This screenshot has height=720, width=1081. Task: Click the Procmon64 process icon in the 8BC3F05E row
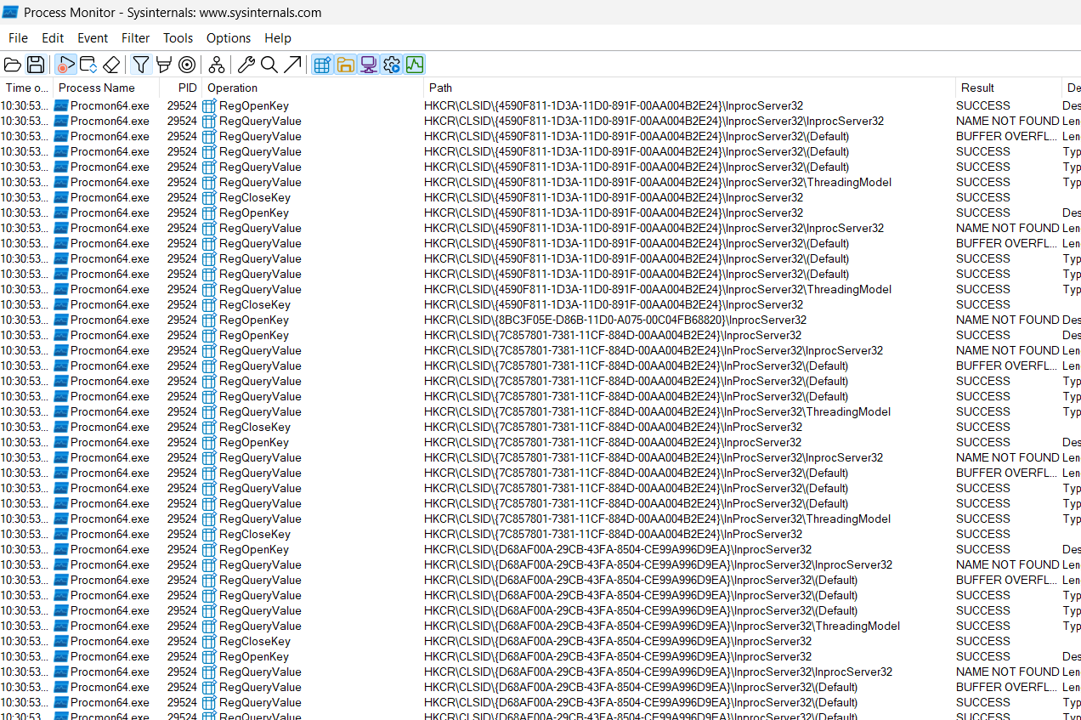60,320
